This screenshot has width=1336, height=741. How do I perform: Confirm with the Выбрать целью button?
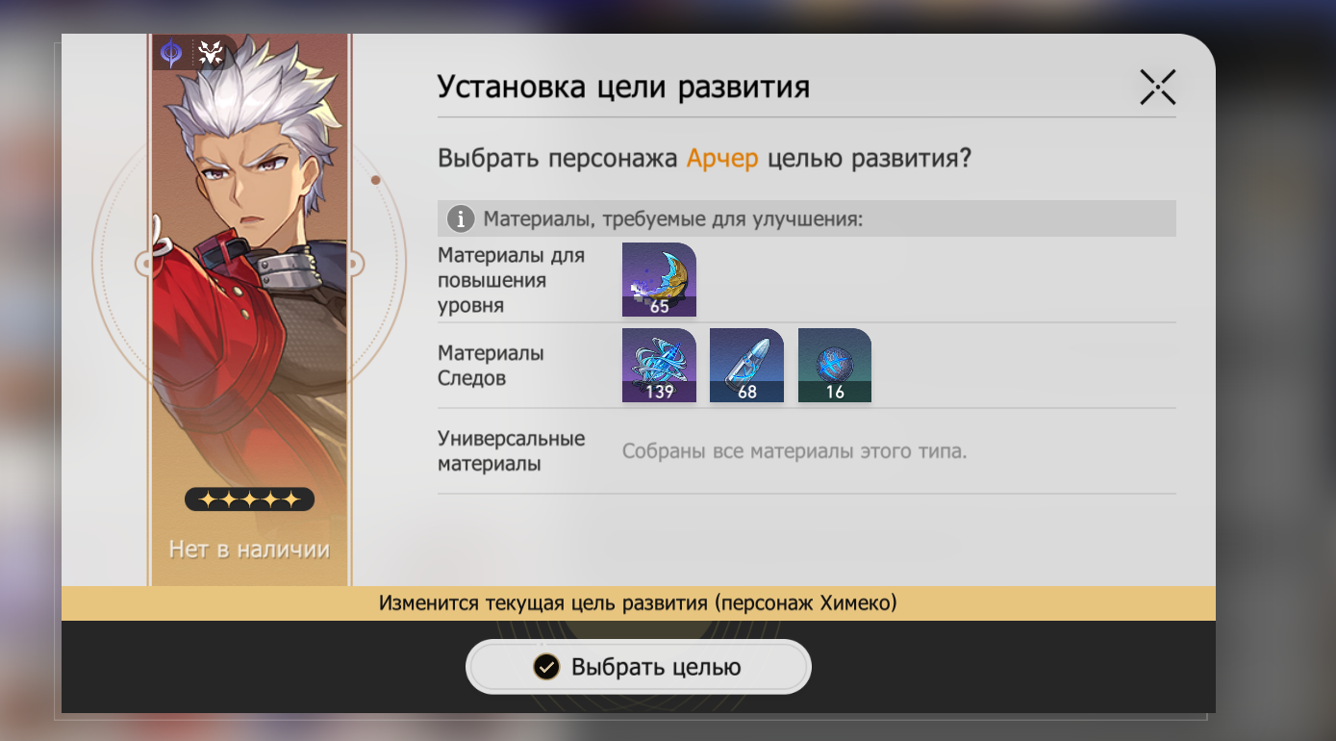click(639, 667)
